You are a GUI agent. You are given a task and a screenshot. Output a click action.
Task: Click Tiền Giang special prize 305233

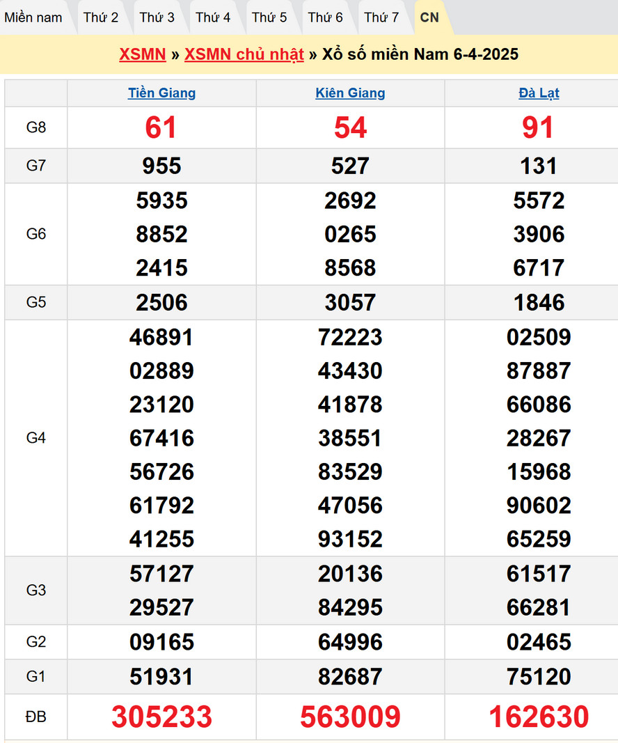coord(161,717)
